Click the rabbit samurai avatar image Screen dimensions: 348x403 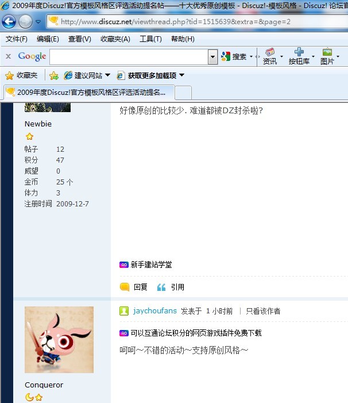pyautogui.click(x=59, y=340)
